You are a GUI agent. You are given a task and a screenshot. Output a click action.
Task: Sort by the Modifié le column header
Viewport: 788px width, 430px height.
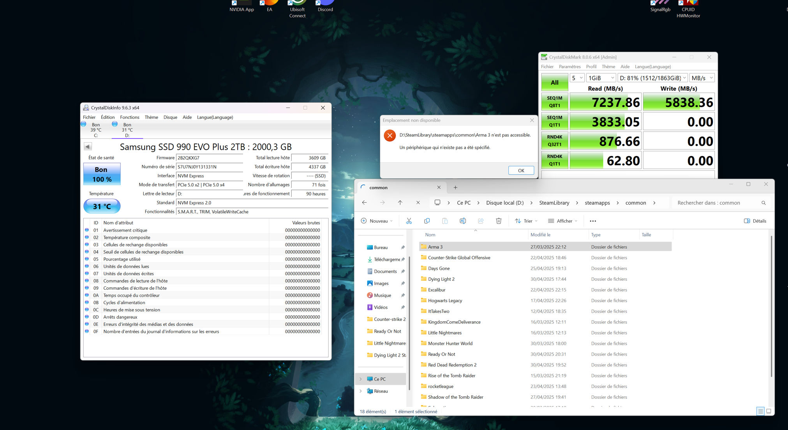coord(558,235)
